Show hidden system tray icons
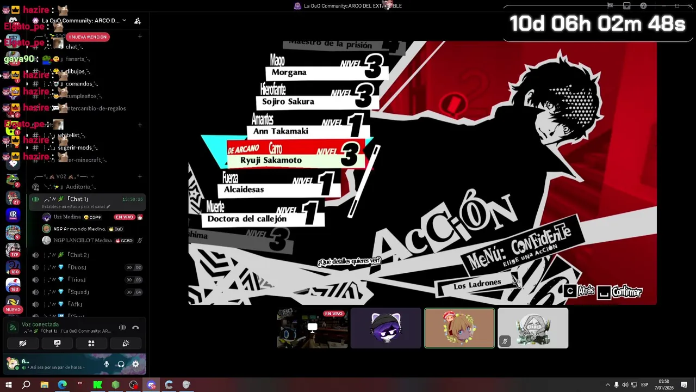This screenshot has width=696, height=392. pyautogui.click(x=607, y=385)
